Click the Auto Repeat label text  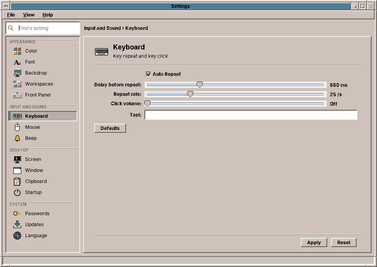coord(167,74)
